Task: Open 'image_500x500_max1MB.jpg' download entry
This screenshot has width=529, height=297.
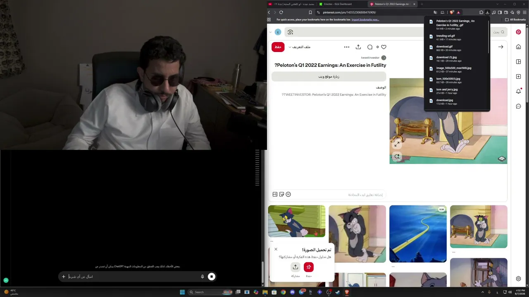Action: pos(457,70)
